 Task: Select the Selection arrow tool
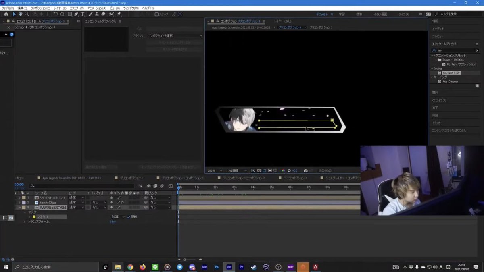[14, 14]
